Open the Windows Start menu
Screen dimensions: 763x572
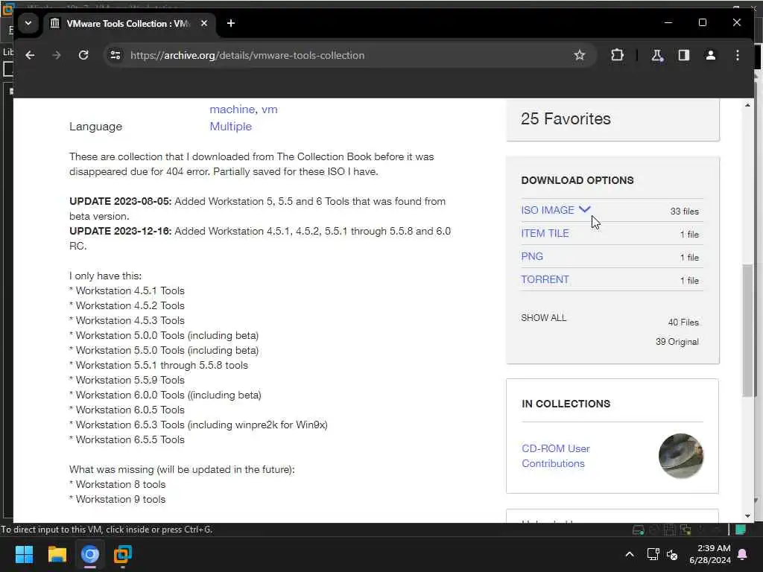(x=24, y=554)
